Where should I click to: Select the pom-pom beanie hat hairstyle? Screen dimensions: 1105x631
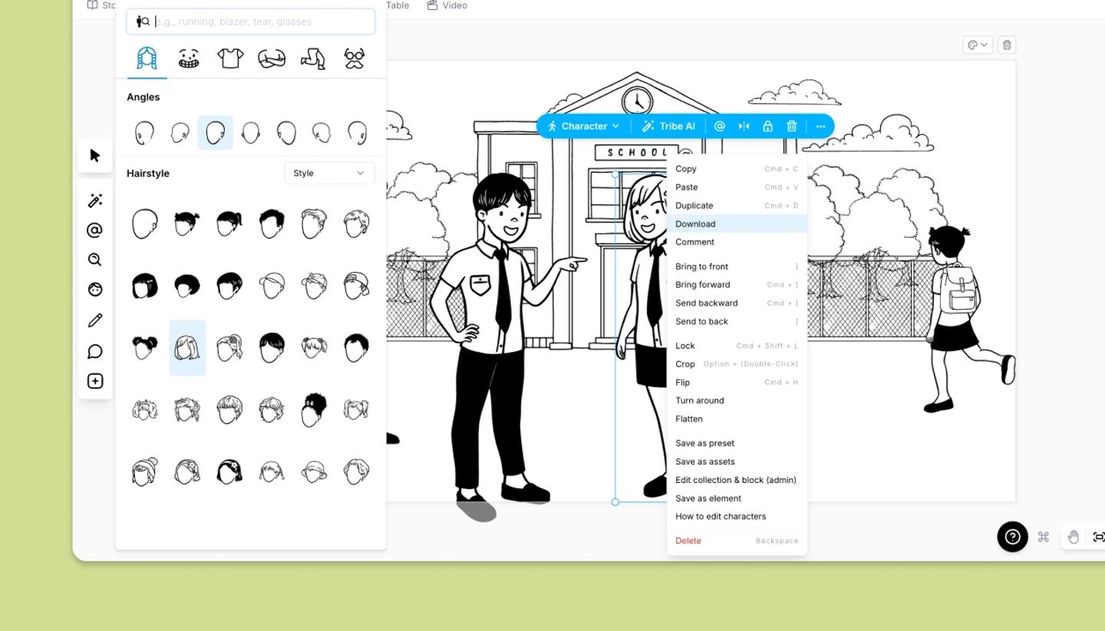coord(144,471)
